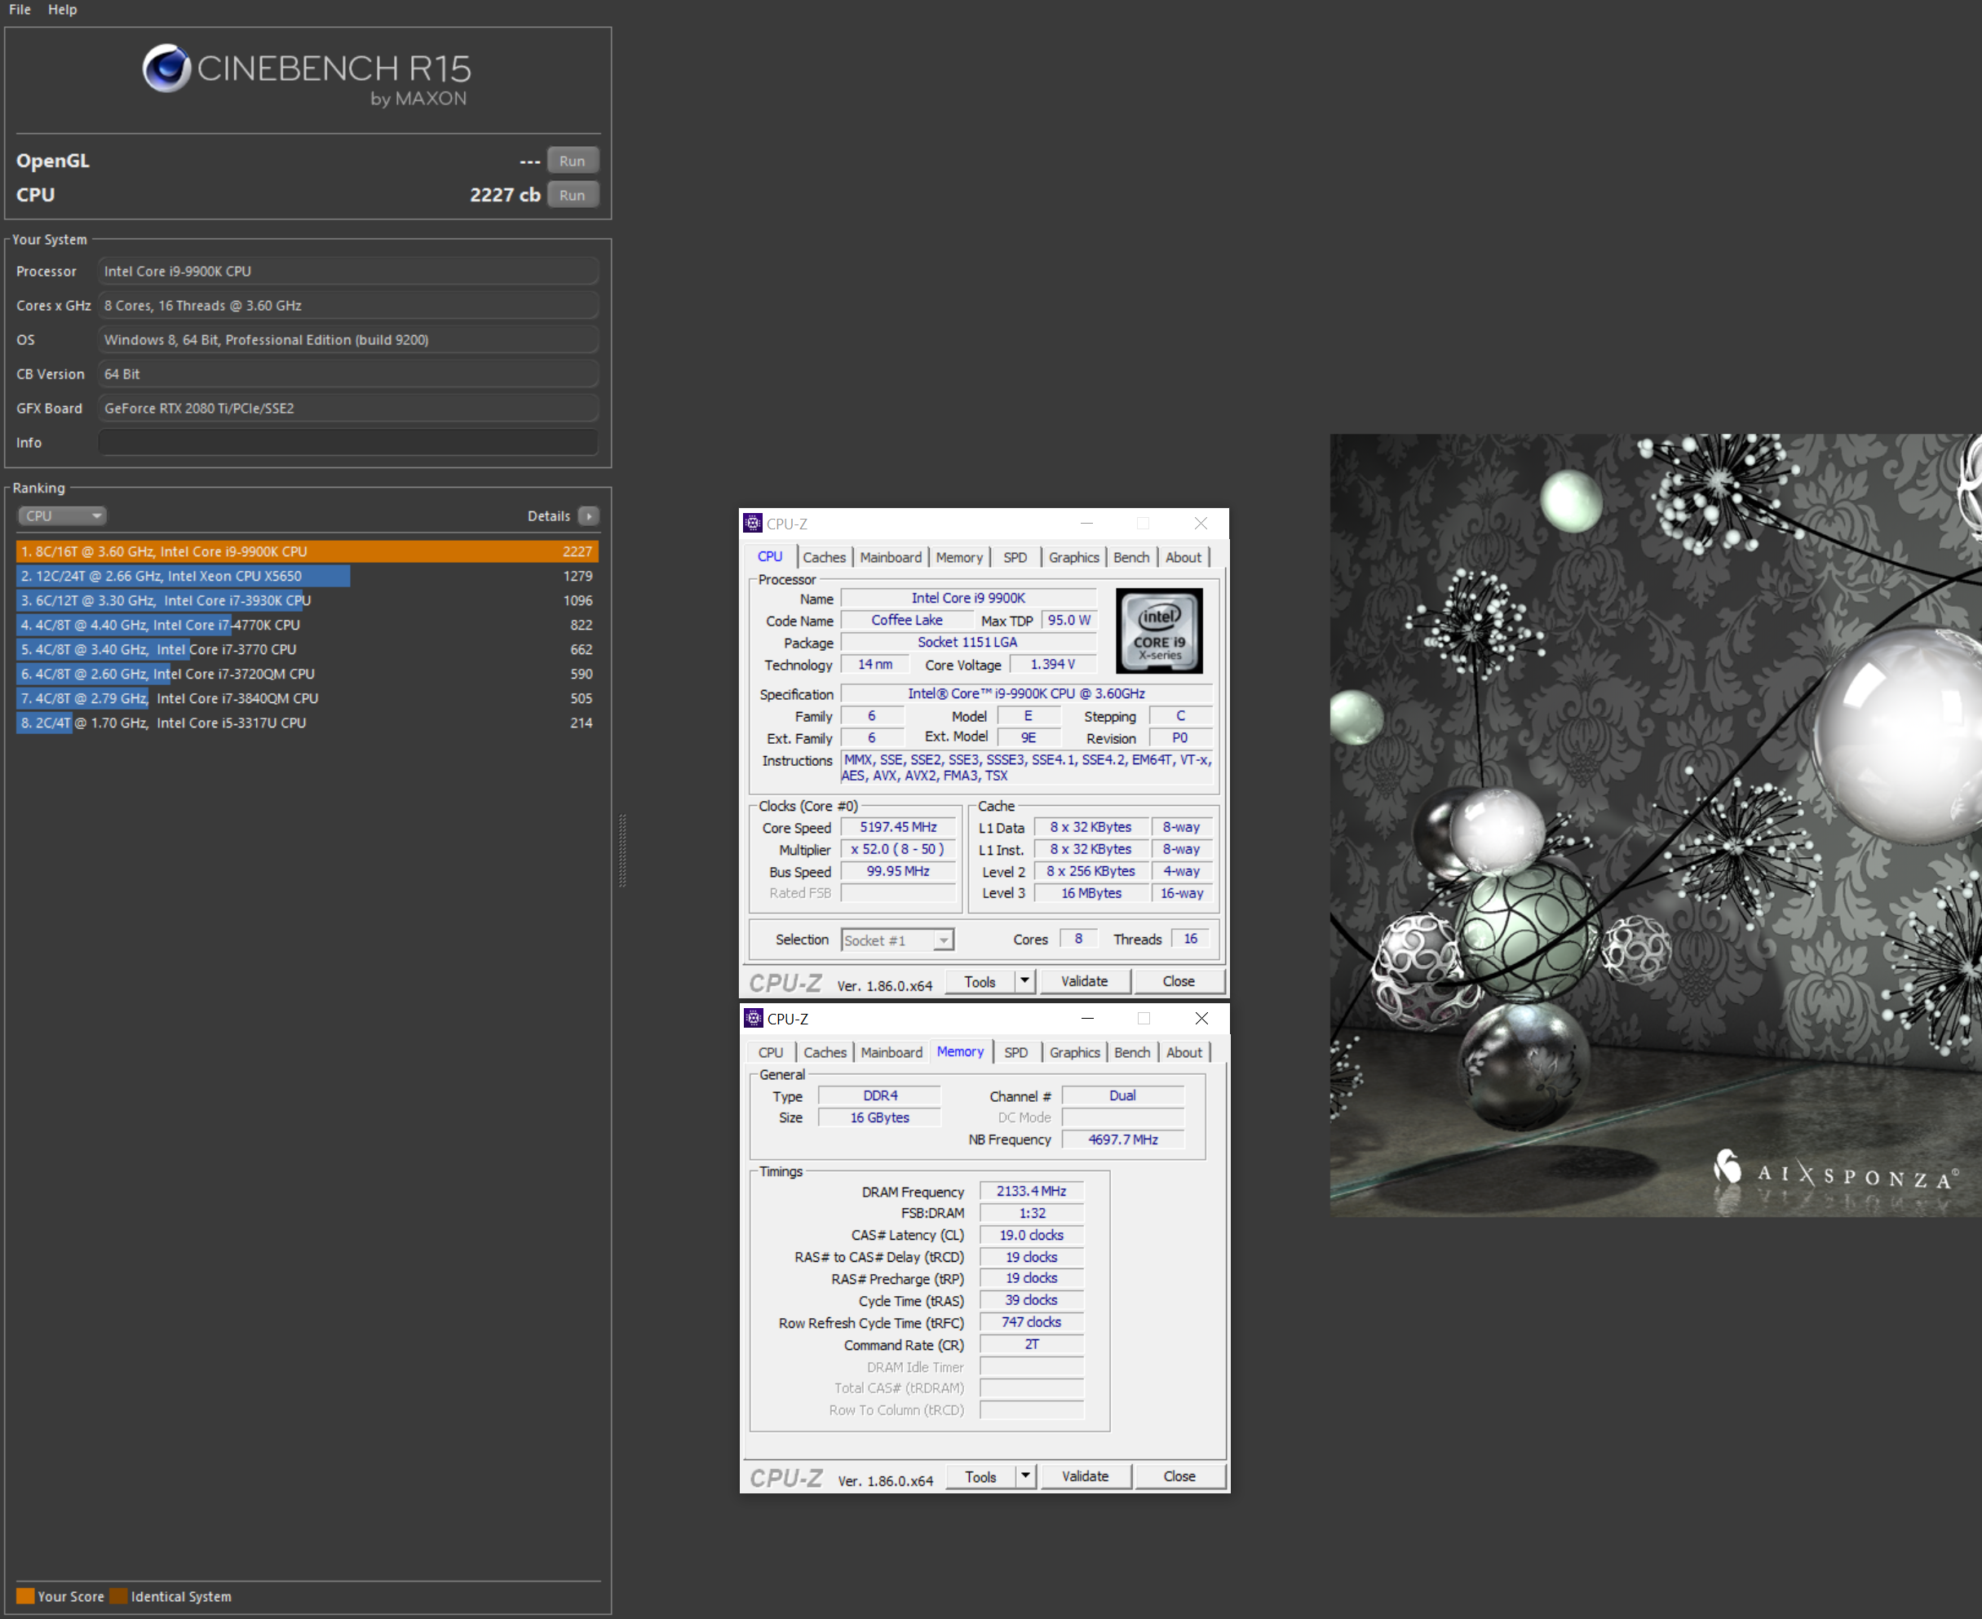Switch to Memory tab in upper CPU-Z
The width and height of the screenshot is (1982, 1619).
pos(959,558)
